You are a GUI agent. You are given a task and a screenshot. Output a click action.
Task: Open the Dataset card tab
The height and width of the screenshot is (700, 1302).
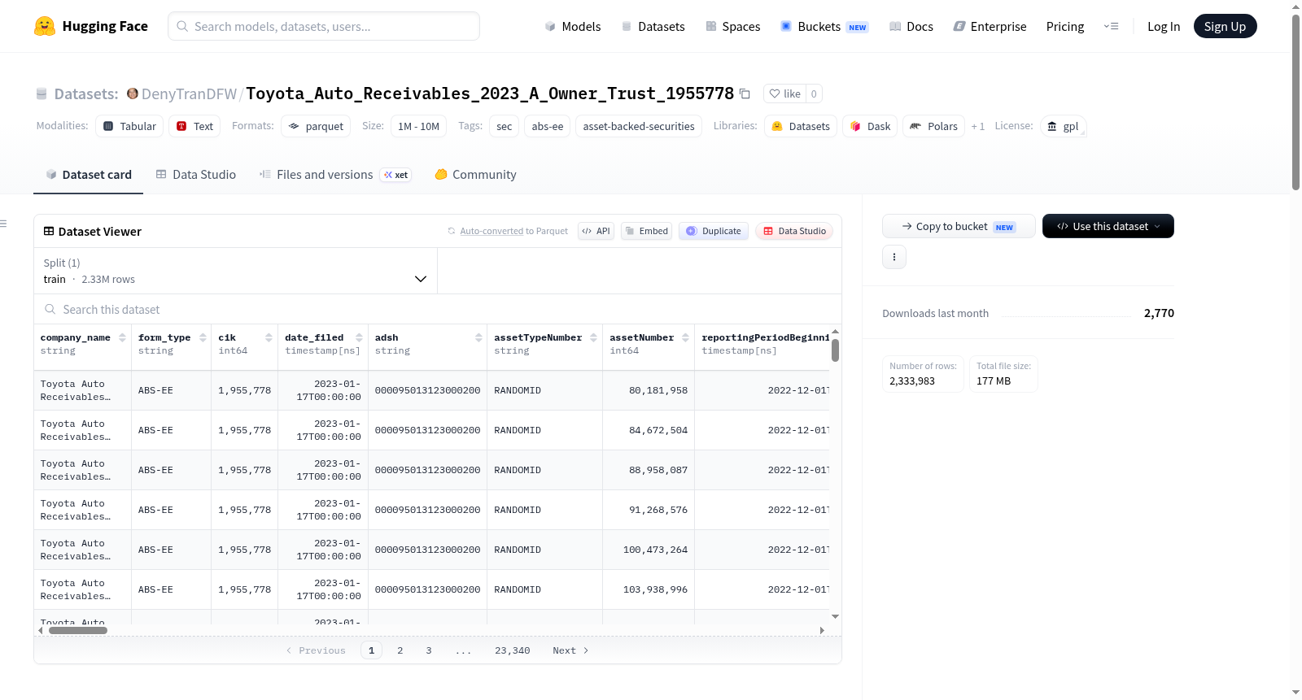coord(88,175)
